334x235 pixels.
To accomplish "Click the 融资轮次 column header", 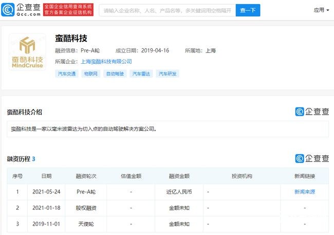I will click(x=87, y=176).
